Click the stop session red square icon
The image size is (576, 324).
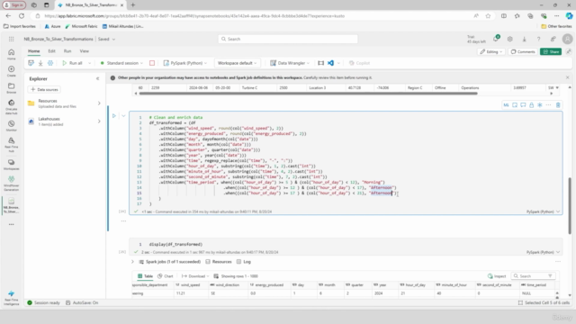(152, 63)
